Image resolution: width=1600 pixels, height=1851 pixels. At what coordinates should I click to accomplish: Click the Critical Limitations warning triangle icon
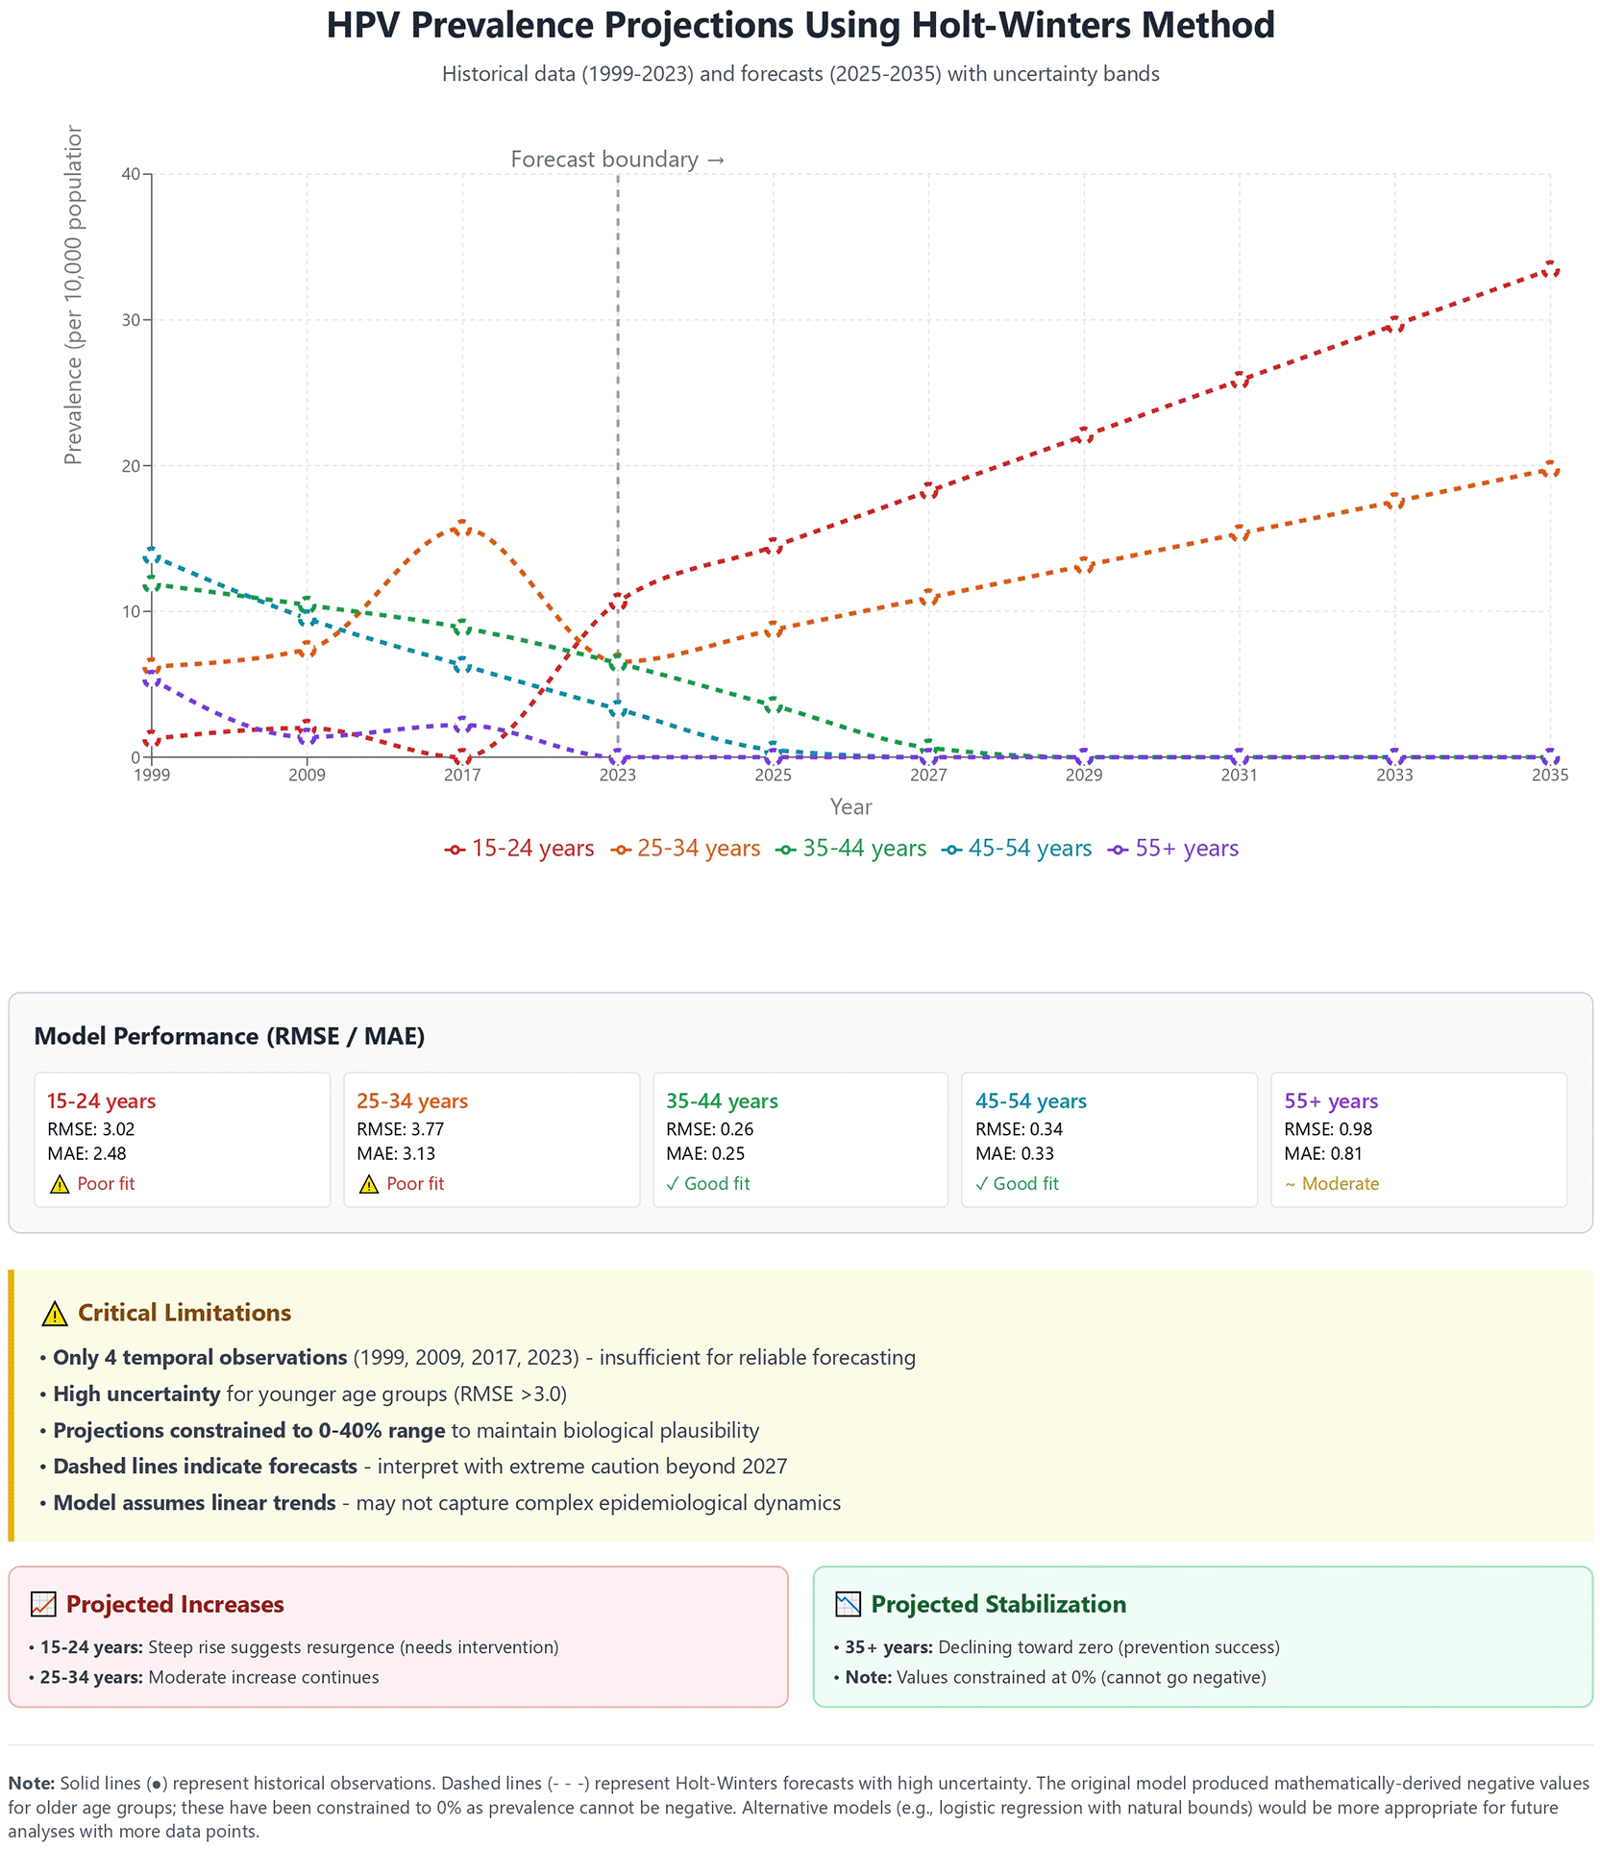tap(55, 1314)
